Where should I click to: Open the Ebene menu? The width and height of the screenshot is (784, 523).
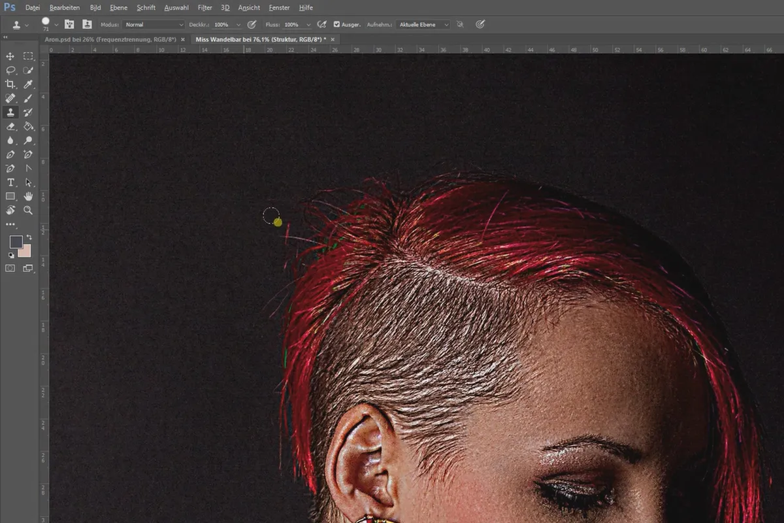(x=119, y=8)
